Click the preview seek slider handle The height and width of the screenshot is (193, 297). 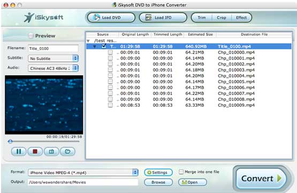pyautogui.click(x=10, y=142)
